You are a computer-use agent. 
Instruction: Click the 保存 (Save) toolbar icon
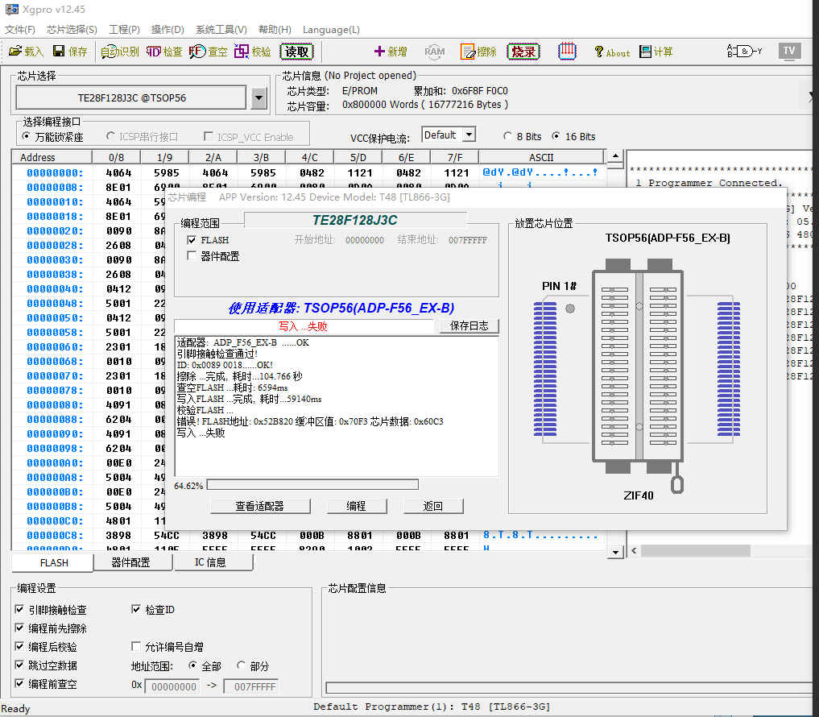70,52
